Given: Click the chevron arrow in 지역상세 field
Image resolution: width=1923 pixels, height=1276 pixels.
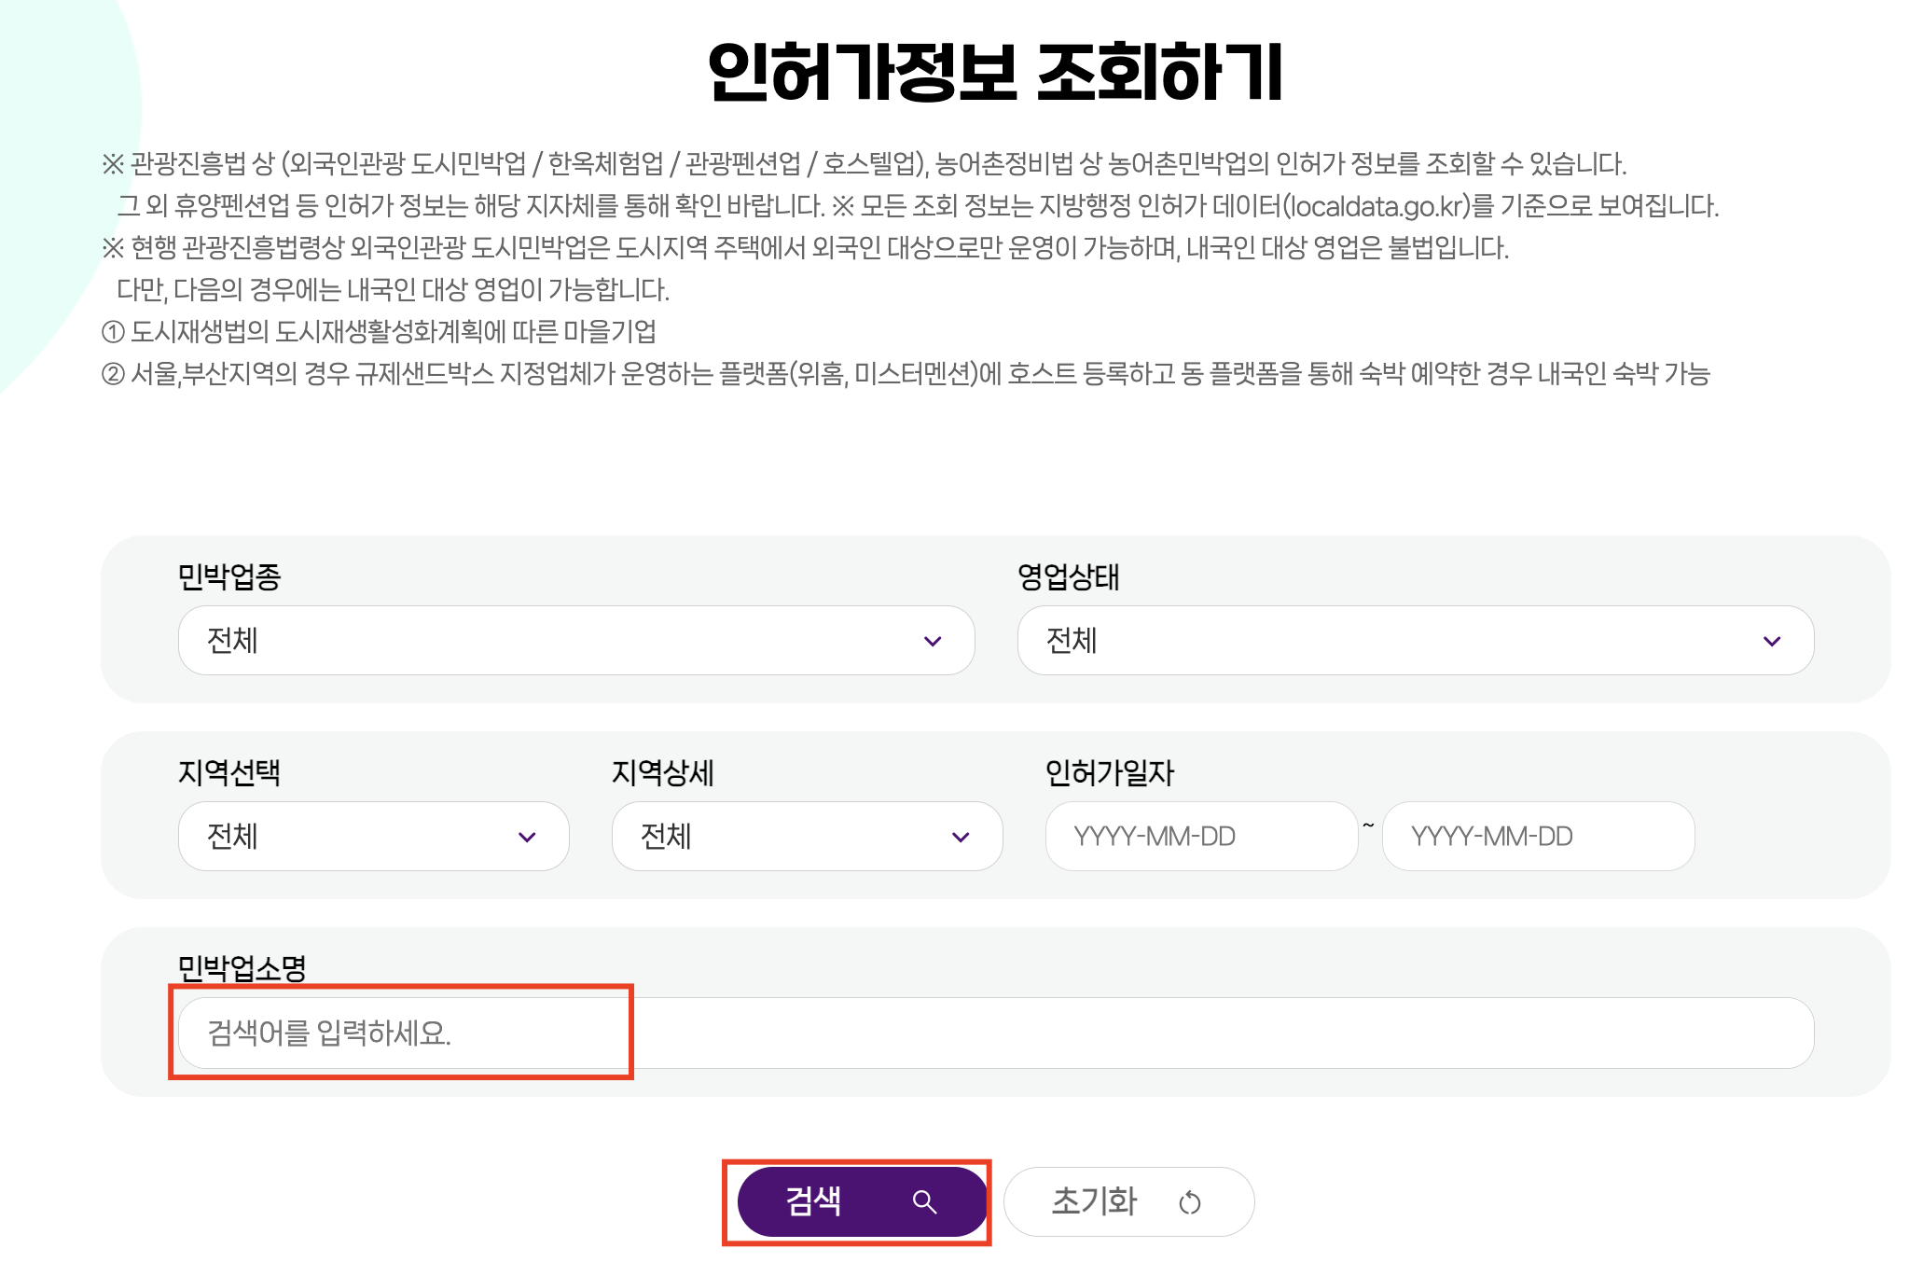Looking at the screenshot, I should 960,837.
